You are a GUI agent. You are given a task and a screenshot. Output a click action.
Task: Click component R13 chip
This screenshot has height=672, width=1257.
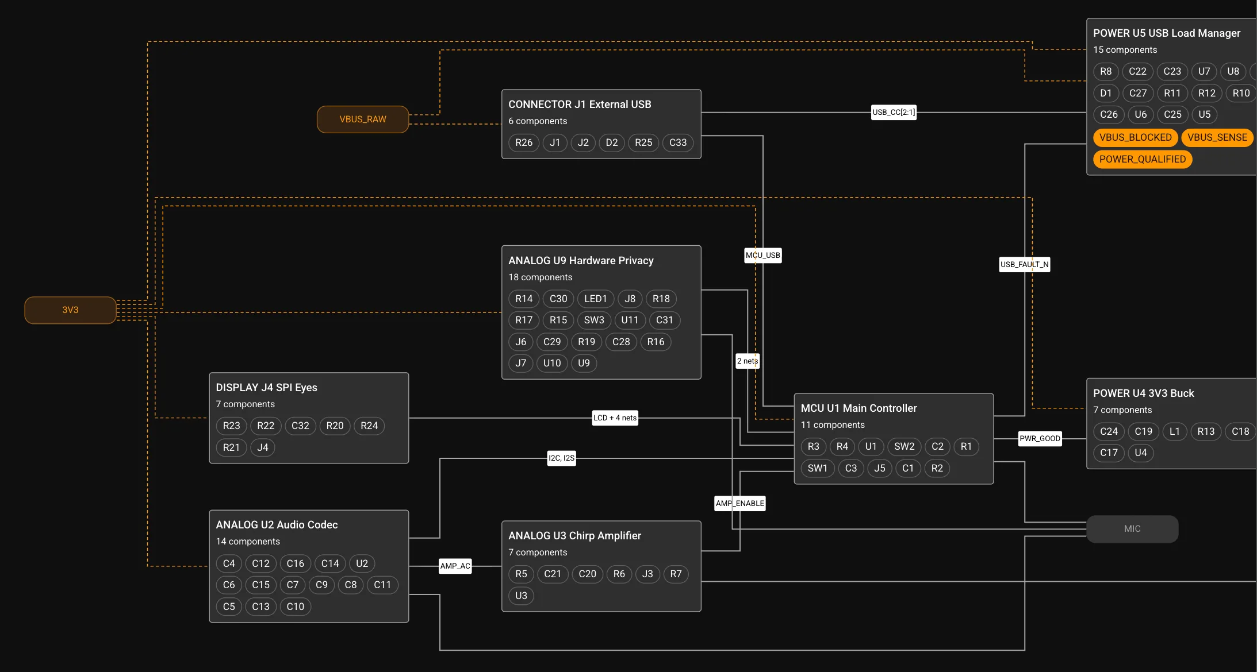[x=1206, y=432]
